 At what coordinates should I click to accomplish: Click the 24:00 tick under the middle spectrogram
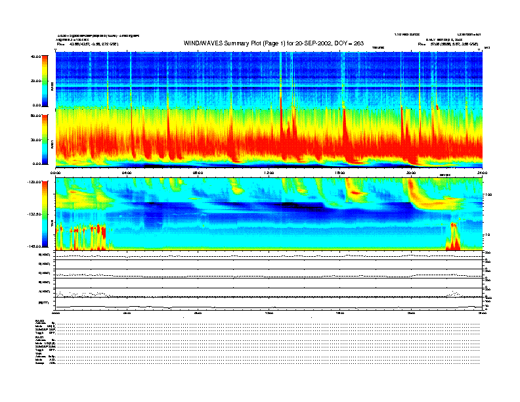tap(482, 173)
